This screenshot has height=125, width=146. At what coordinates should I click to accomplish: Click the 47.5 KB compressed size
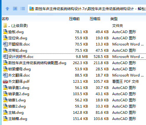(102, 51)
